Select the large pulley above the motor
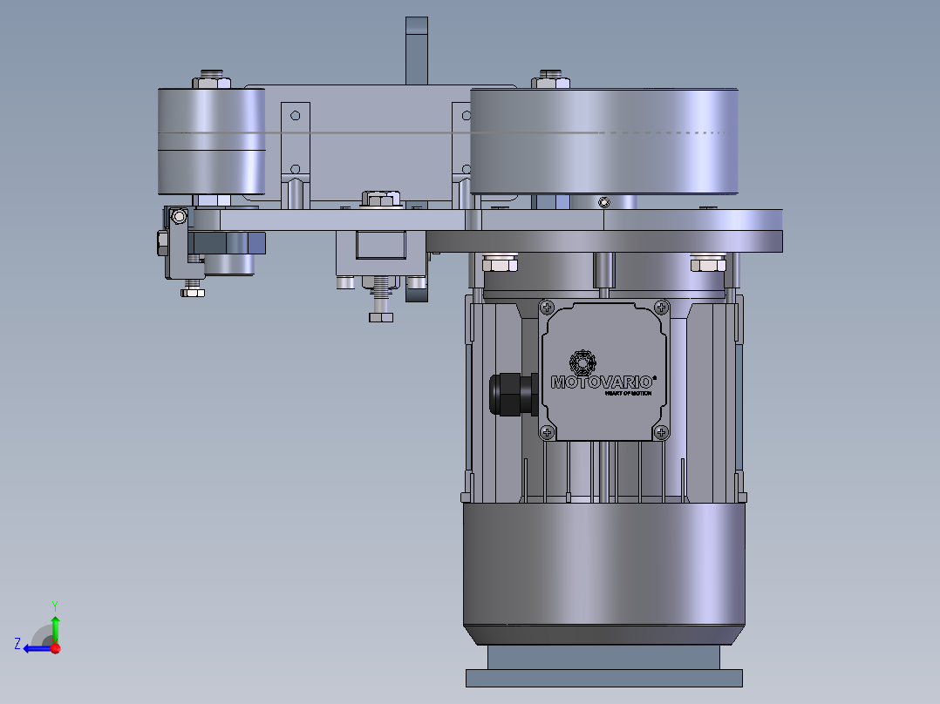Screen dimensions: 940x704 click(x=603, y=141)
